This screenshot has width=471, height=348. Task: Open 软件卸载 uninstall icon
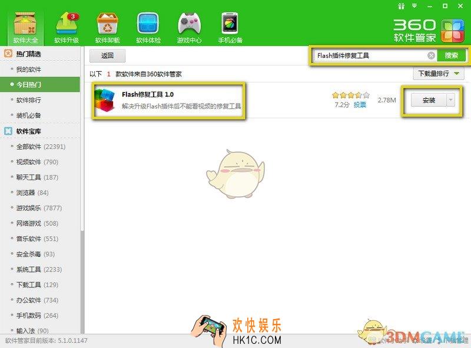pyautogui.click(x=107, y=28)
